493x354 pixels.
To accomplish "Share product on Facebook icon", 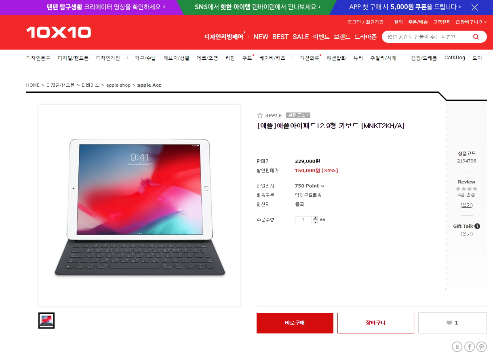I will point(469,347).
